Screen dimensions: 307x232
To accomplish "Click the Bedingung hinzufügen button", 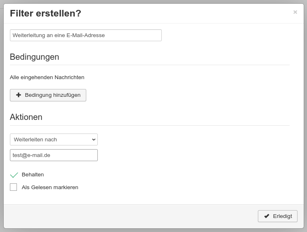I will tap(48, 95).
